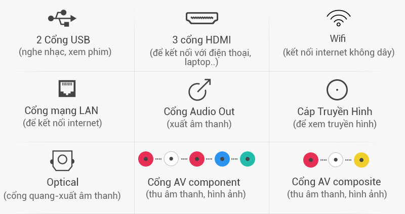Click the "Cổng AV composite" label
The width and height of the screenshot is (405, 214).
click(336, 182)
